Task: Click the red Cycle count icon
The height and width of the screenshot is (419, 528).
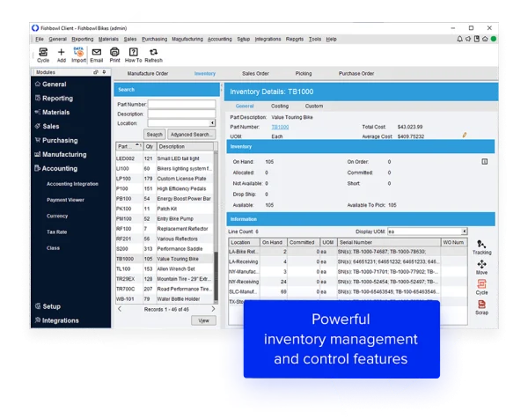Action: pos(481,287)
